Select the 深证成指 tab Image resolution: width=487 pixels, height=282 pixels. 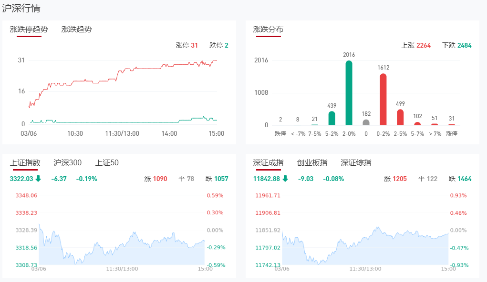click(268, 162)
